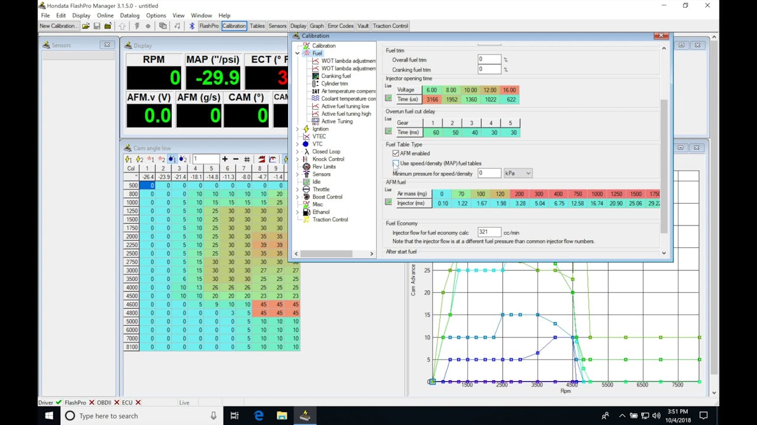Check Use speed/density (MAP) fuel tables
This screenshot has height=425, width=757.
coord(395,163)
